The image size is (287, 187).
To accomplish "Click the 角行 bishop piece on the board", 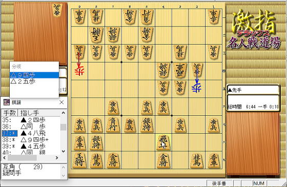I will pyautogui.click(x=113, y=124).
